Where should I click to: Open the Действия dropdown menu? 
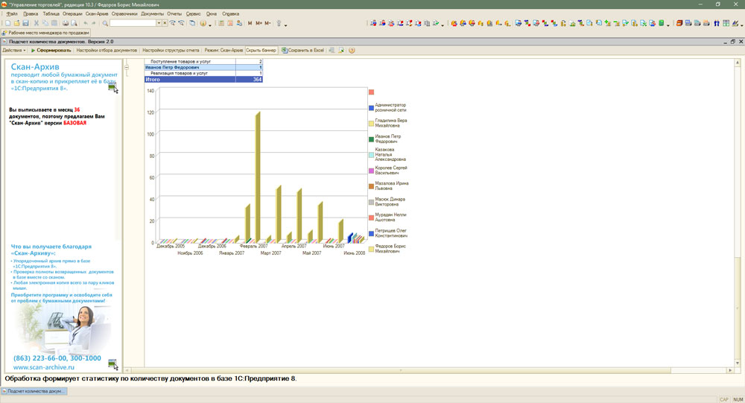(x=13, y=51)
